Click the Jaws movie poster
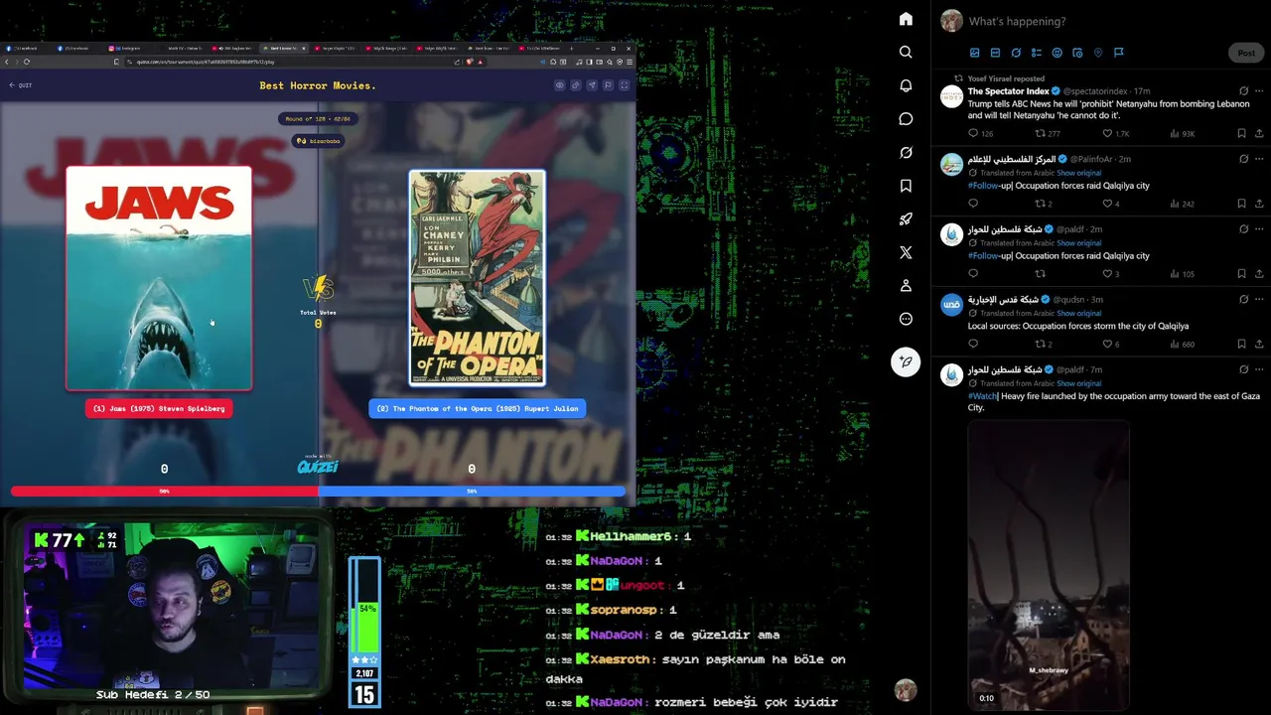 [159, 278]
